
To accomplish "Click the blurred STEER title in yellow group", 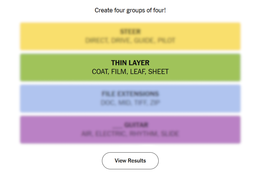I will 130,32.
